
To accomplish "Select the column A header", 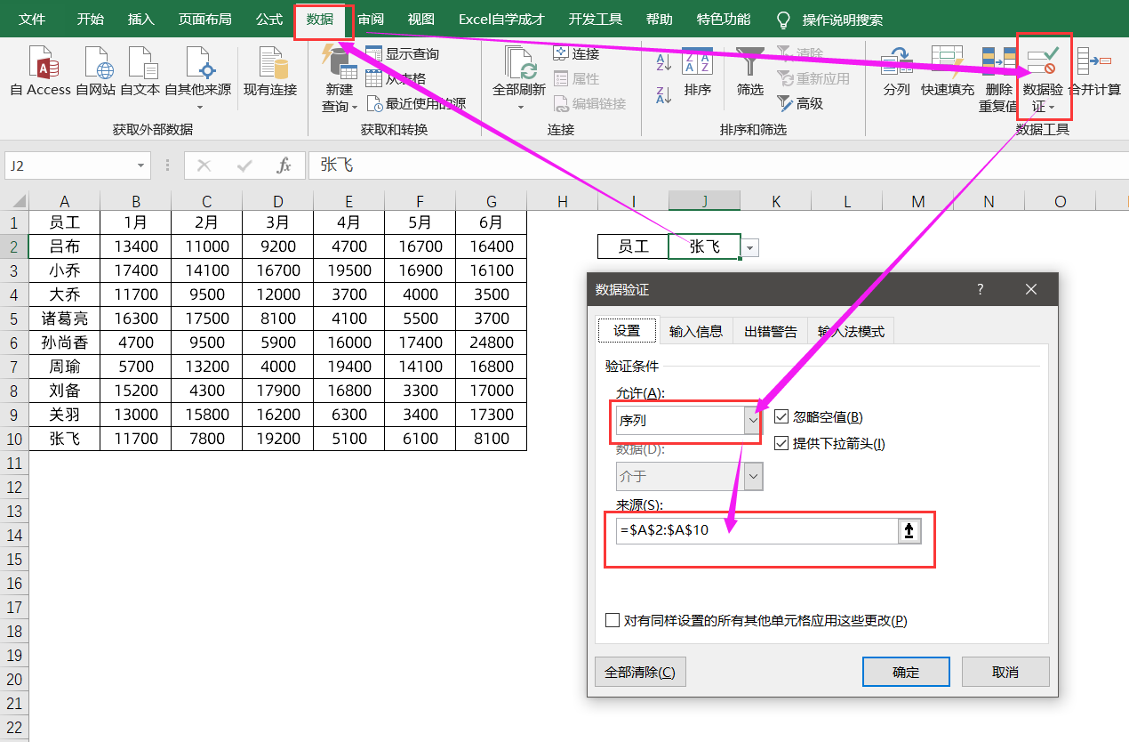I will pos(65,202).
